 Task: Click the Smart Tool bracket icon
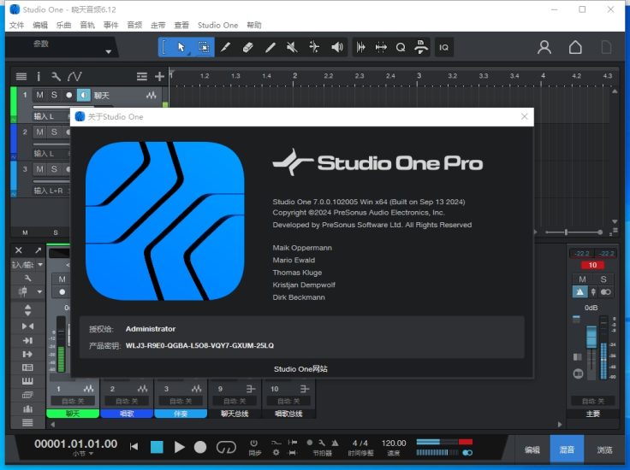tap(164, 47)
